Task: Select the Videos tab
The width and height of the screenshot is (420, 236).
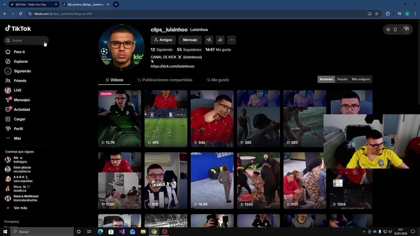Action: pyautogui.click(x=114, y=80)
